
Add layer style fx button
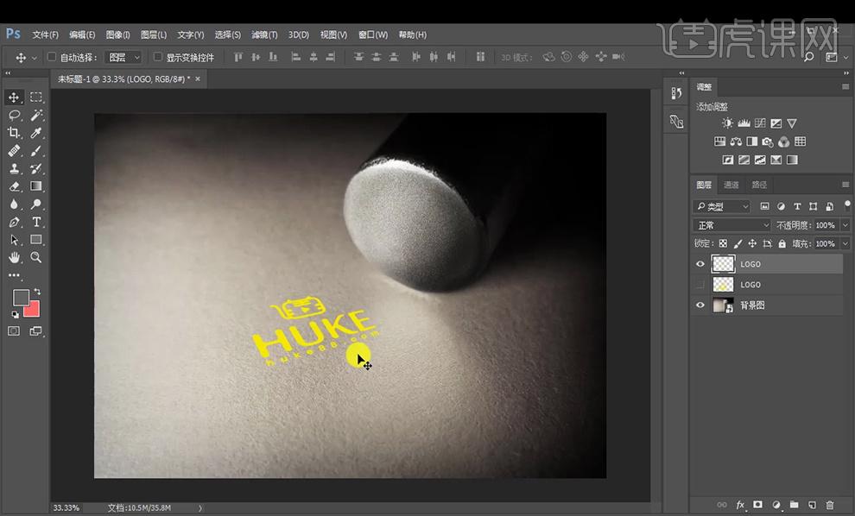(740, 505)
